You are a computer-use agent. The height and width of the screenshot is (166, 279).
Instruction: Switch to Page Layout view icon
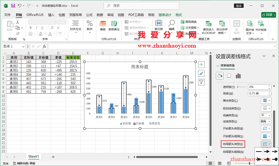220,163
